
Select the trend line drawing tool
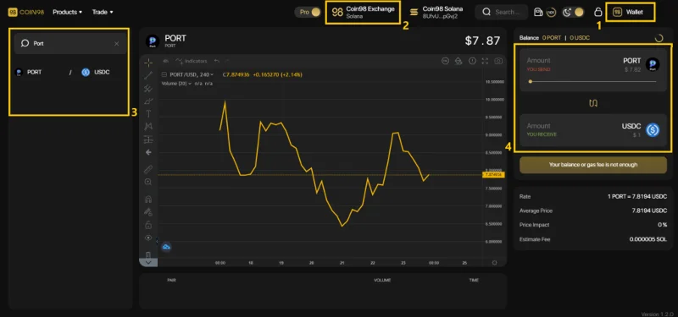pos(148,75)
